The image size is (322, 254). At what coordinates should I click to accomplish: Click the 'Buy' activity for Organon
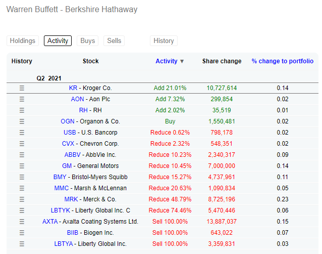click(x=170, y=121)
